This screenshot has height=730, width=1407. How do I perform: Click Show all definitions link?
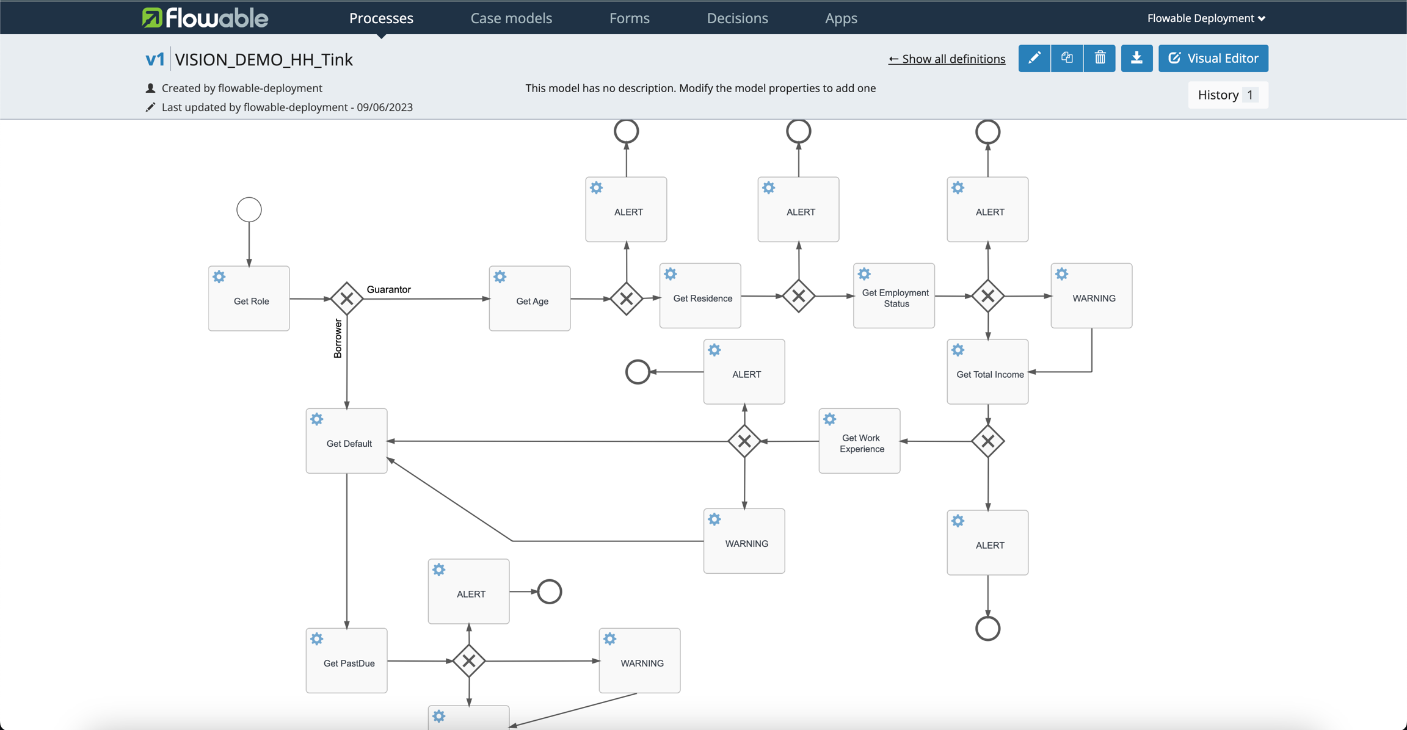click(x=947, y=59)
